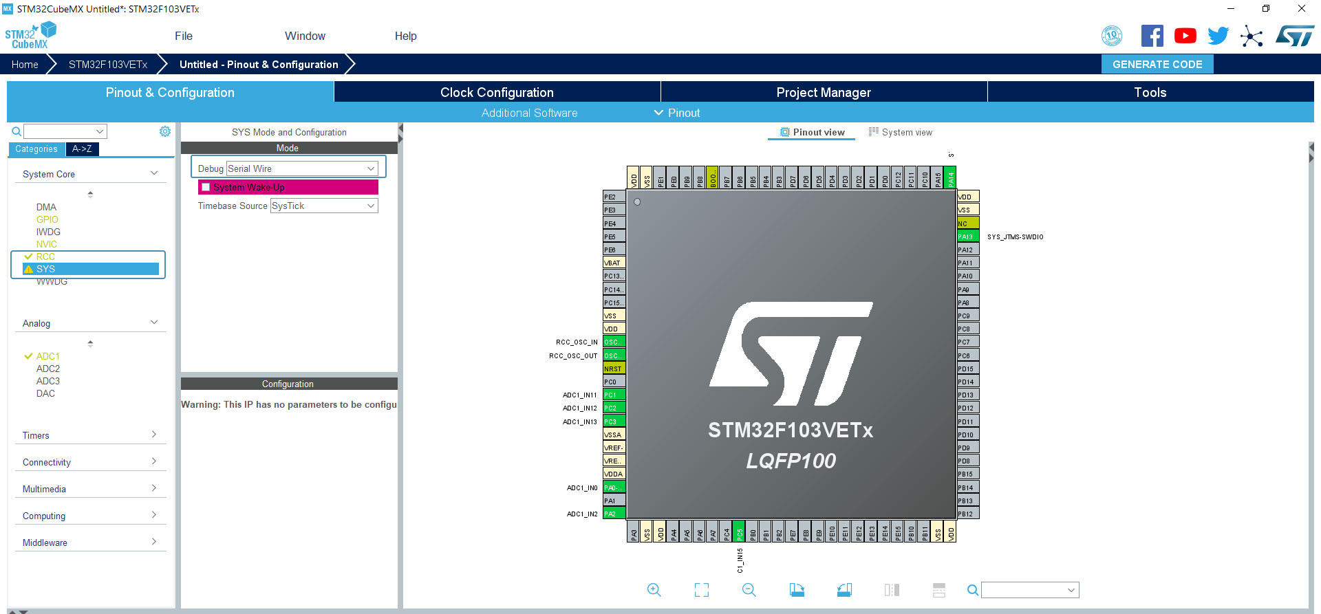Enable the System Wake-Up checkbox

coord(206,187)
